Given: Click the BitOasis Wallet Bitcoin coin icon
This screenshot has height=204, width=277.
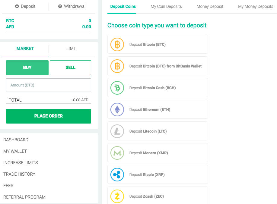Looking at the screenshot, I should [117, 66].
